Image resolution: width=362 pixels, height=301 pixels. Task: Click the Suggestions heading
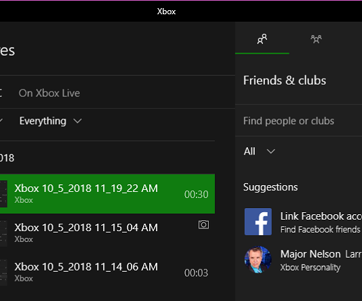pyautogui.click(x=270, y=187)
